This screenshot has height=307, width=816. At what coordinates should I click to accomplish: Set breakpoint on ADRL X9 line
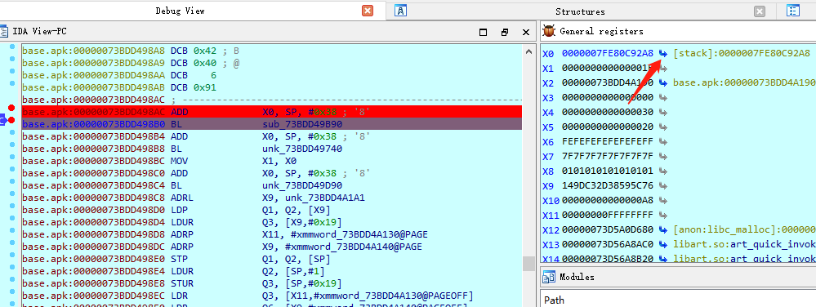click(x=12, y=194)
